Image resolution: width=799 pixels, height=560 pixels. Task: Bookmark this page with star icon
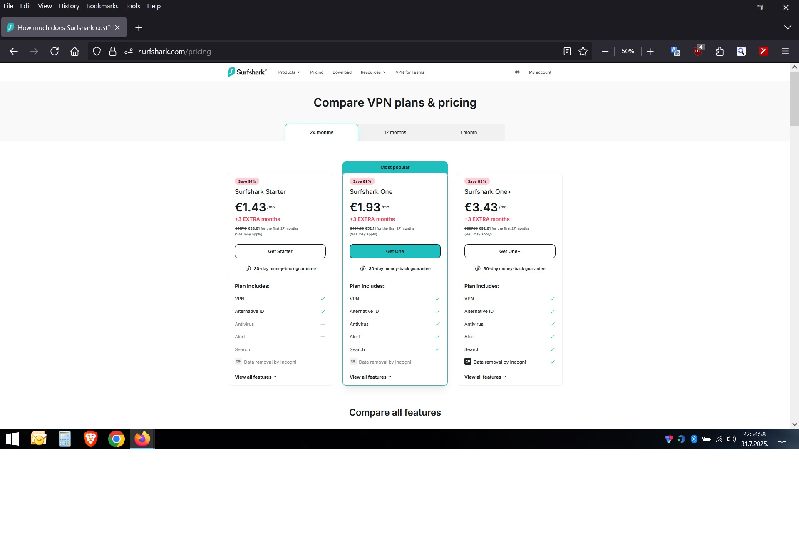click(583, 51)
